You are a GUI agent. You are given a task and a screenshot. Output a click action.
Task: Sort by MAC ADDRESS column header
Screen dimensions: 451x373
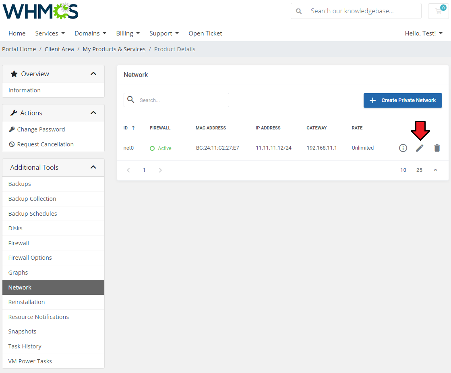(x=211, y=128)
